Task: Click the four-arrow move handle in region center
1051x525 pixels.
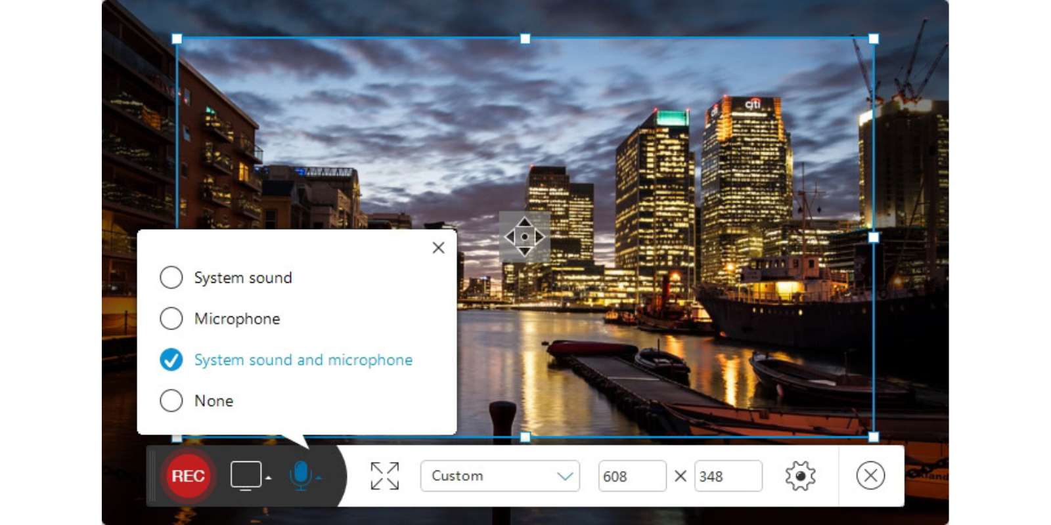Action: [524, 237]
